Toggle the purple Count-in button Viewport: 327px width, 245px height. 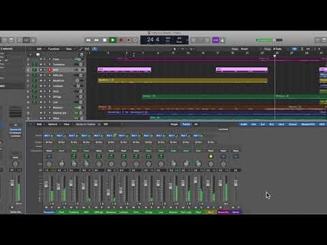point(215,40)
